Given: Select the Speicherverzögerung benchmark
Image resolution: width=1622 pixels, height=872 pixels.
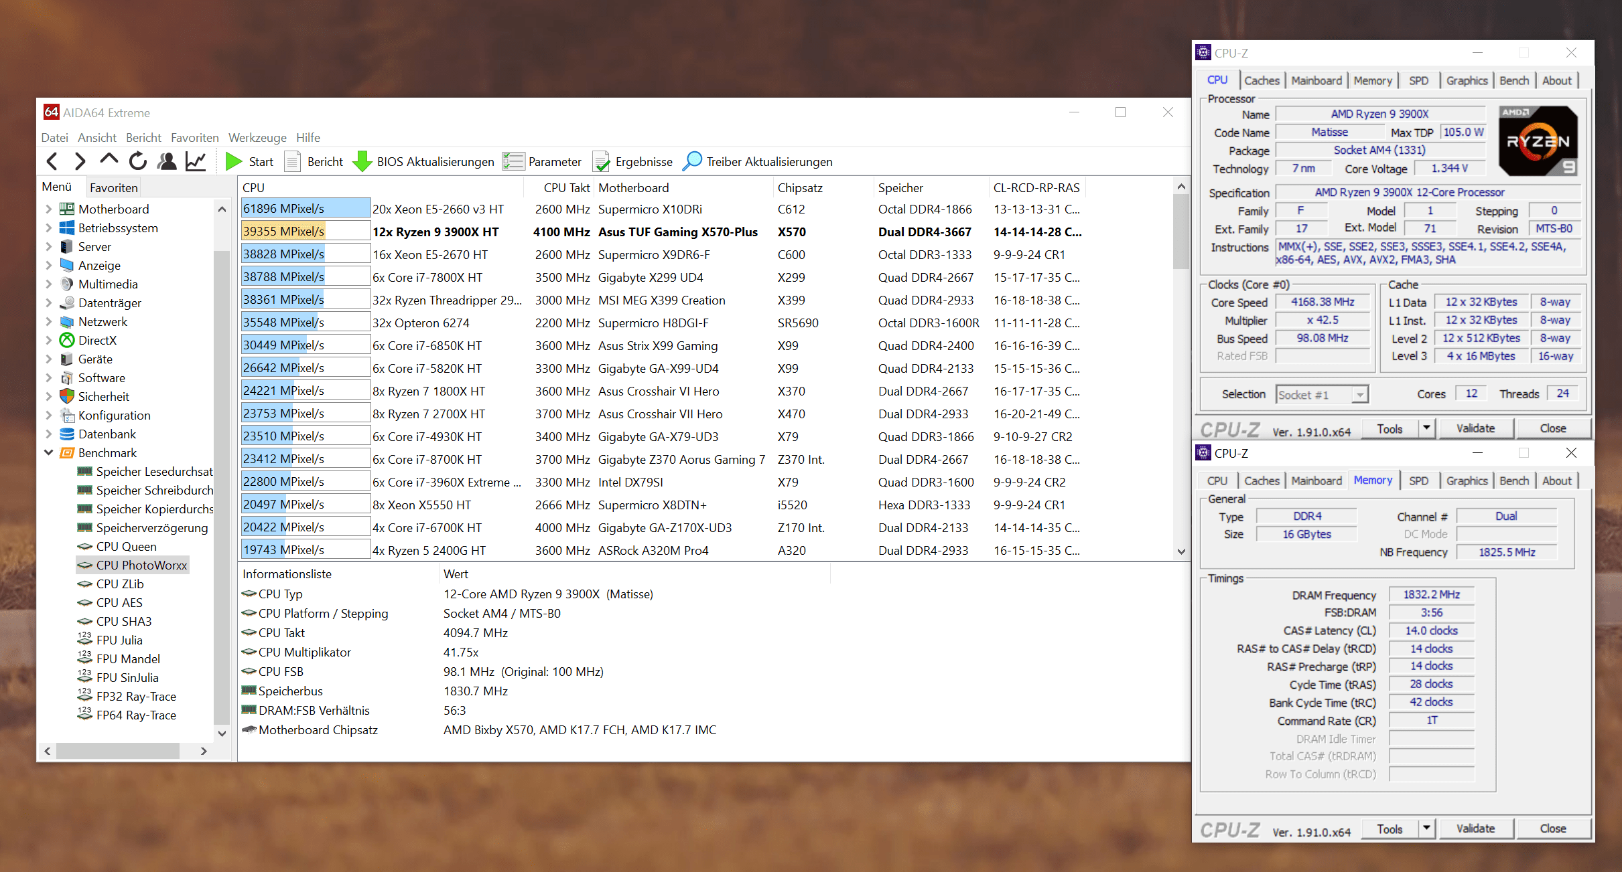Looking at the screenshot, I should pos(152,527).
